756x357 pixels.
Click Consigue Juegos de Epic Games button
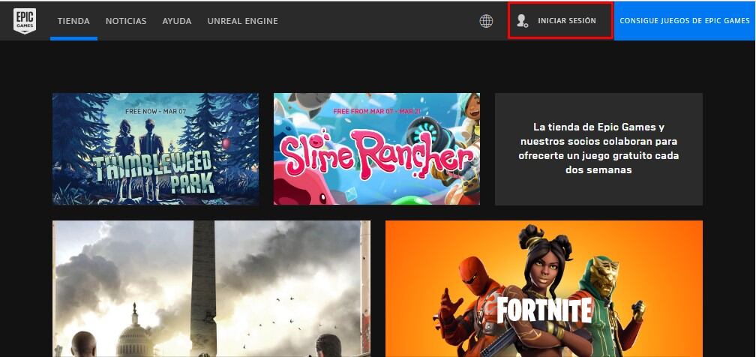tap(685, 21)
